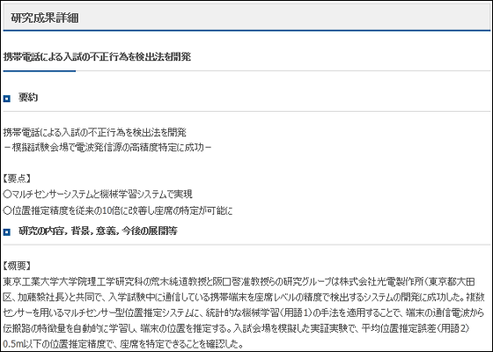Click the line beginning 区、加藤毅社長）と共同で
Viewport: 493px width, 352px height.
[244, 297]
